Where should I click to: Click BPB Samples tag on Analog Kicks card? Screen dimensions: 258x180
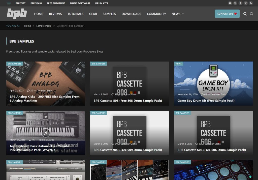15,64
